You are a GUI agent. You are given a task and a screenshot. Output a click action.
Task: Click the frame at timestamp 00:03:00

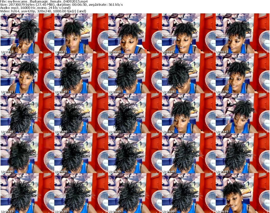(81, 113)
